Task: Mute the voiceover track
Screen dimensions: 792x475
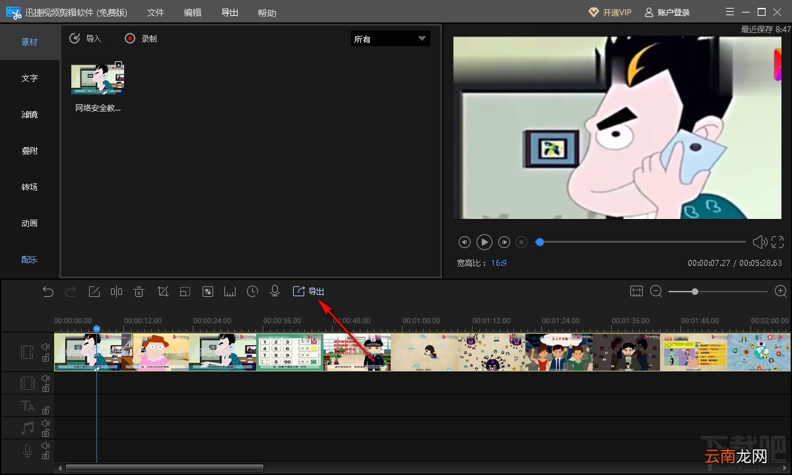Action: (x=46, y=445)
